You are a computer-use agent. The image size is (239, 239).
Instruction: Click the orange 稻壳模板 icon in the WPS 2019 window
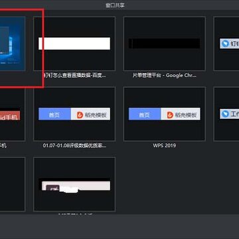pos(170,115)
